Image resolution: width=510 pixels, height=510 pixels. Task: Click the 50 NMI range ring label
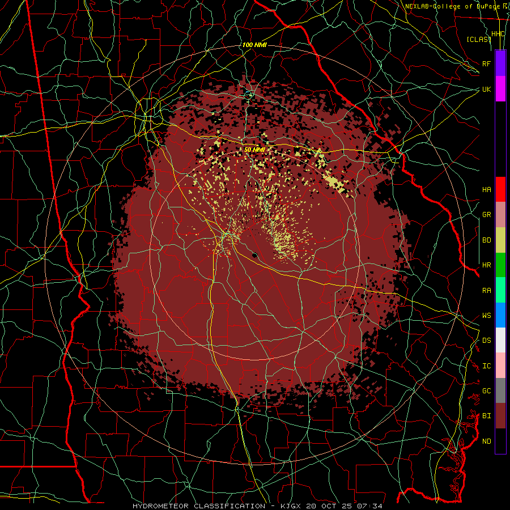click(254, 150)
